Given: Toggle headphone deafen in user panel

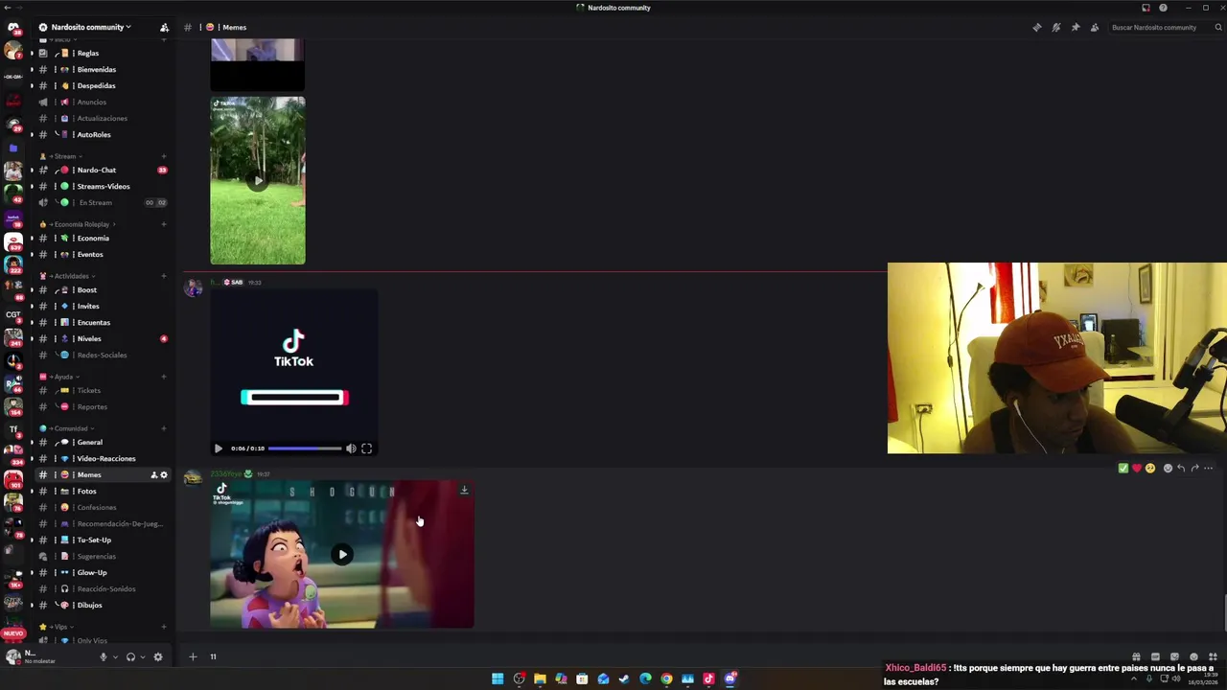Looking at the screenshot, I should 130,656.
